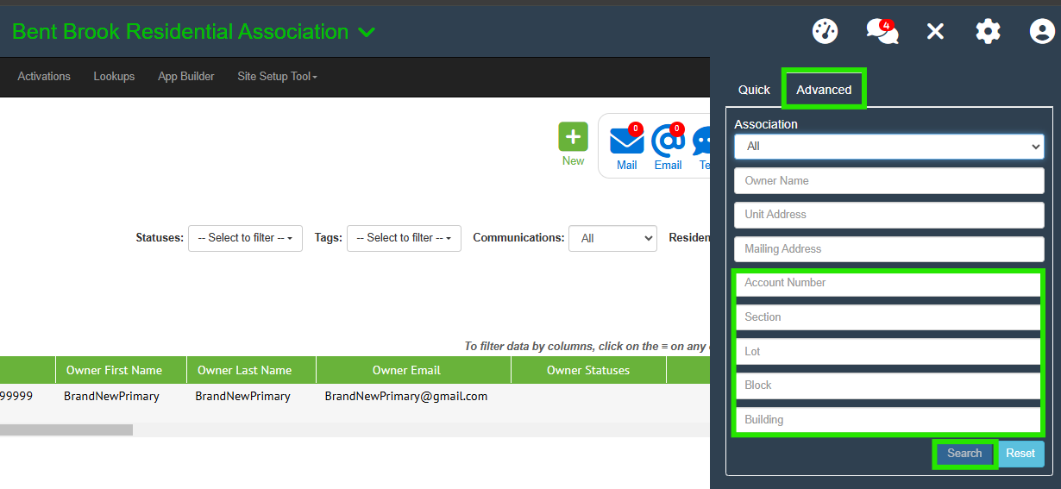The width and height of the screenshot is (1061, 489).
Task: Expand the Association select in search panel
Action: click(x=888, y=147)
